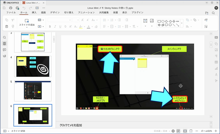Click the Cut scissors icon
The width and height of the screenshot is (220, 134).
point(13,20)
